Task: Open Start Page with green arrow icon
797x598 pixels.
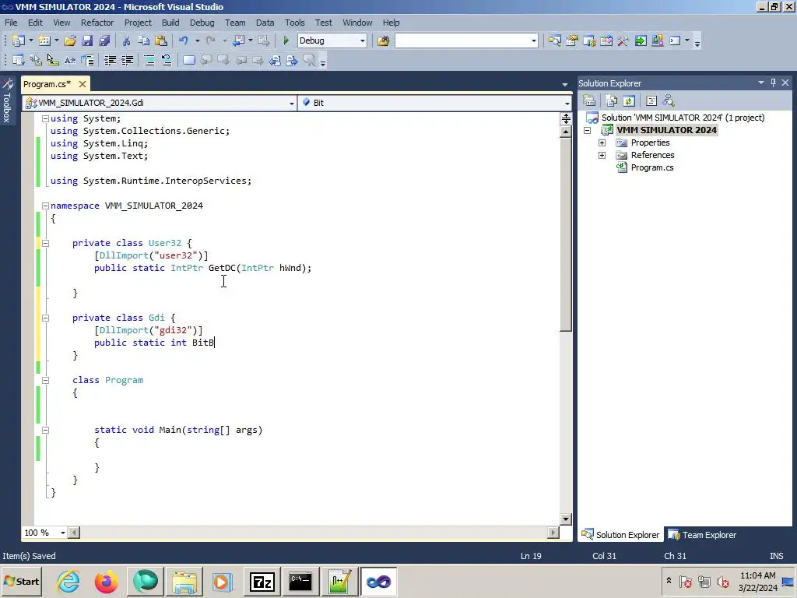Action: pyautogui.click(x=641, y=40)
